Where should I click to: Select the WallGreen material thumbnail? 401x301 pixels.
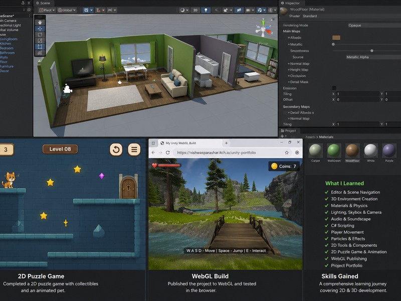[334, 153]
